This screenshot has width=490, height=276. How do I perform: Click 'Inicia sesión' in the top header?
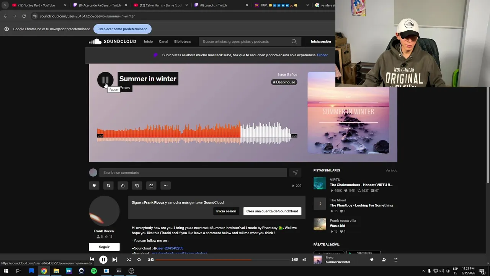pyautogui.click(x=321, y=41)
